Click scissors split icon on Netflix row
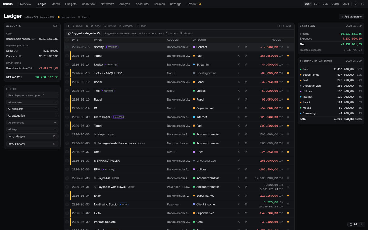Viewport: 368px width, 230px height. [x=239, y=65]
